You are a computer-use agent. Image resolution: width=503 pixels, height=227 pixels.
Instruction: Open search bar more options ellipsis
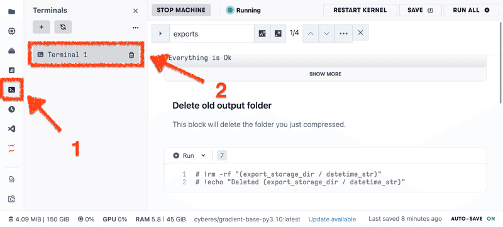(x=343, y=33)
